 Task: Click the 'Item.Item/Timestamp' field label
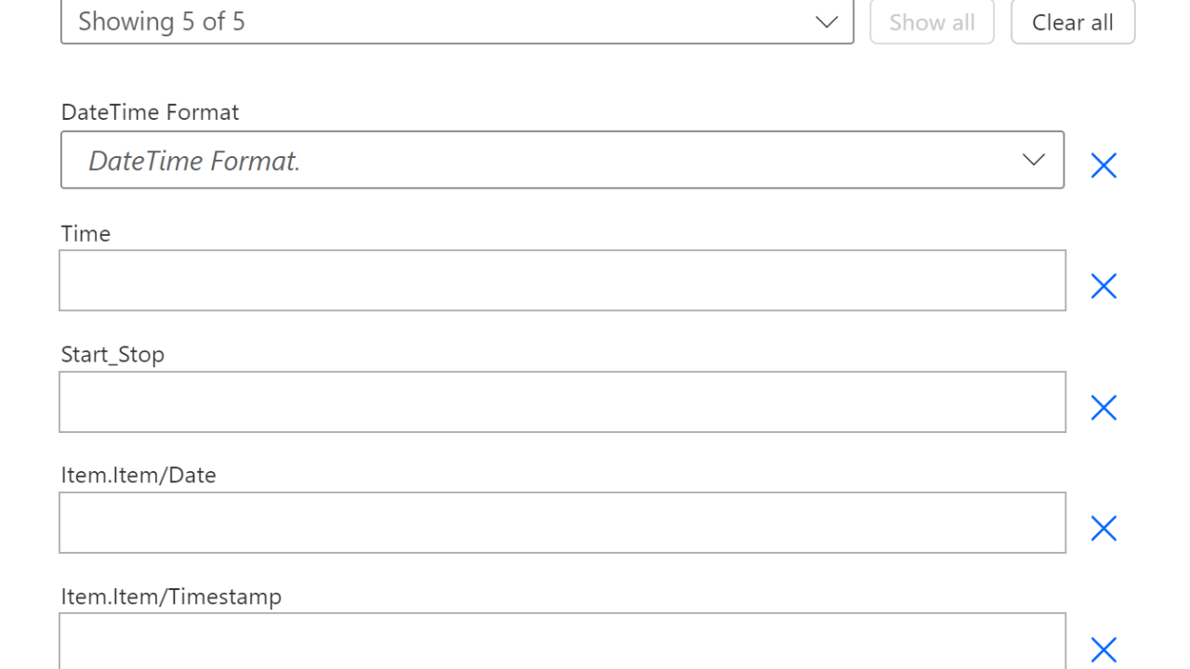point(171,596)
